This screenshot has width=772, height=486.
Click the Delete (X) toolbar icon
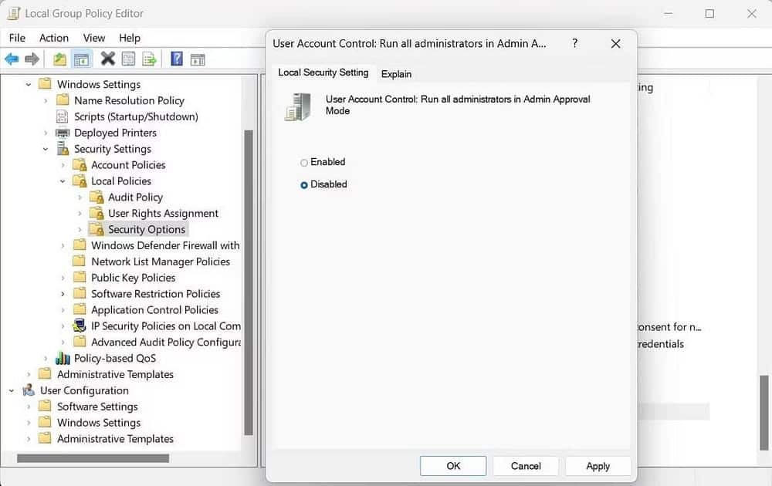pos(107,58)
